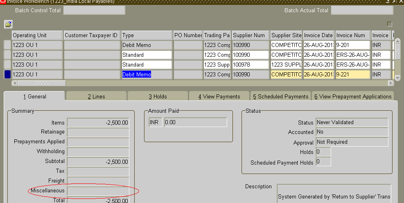The image size is (404, 203).
Task: Open the folder icon above the invoice table
Action: coord(8,25)
